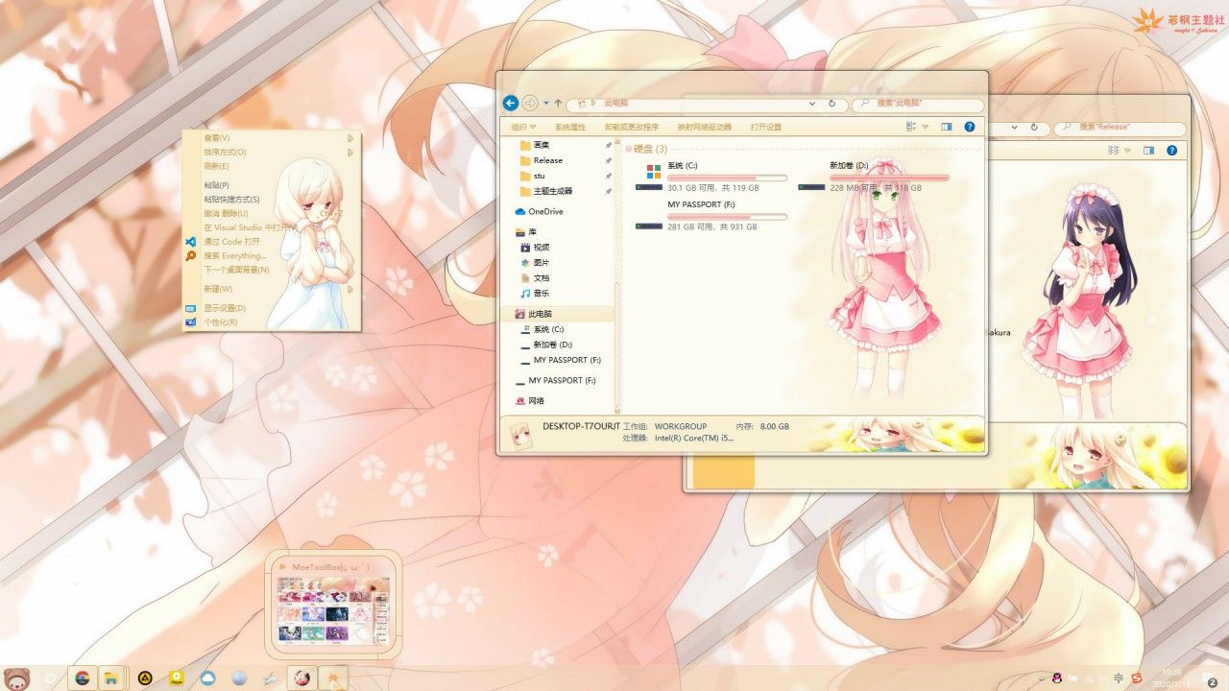This screenshot has width=1229, height=691.
Task: Collapse the 硬盘 (3) group
Action: (x=630, y=149)
